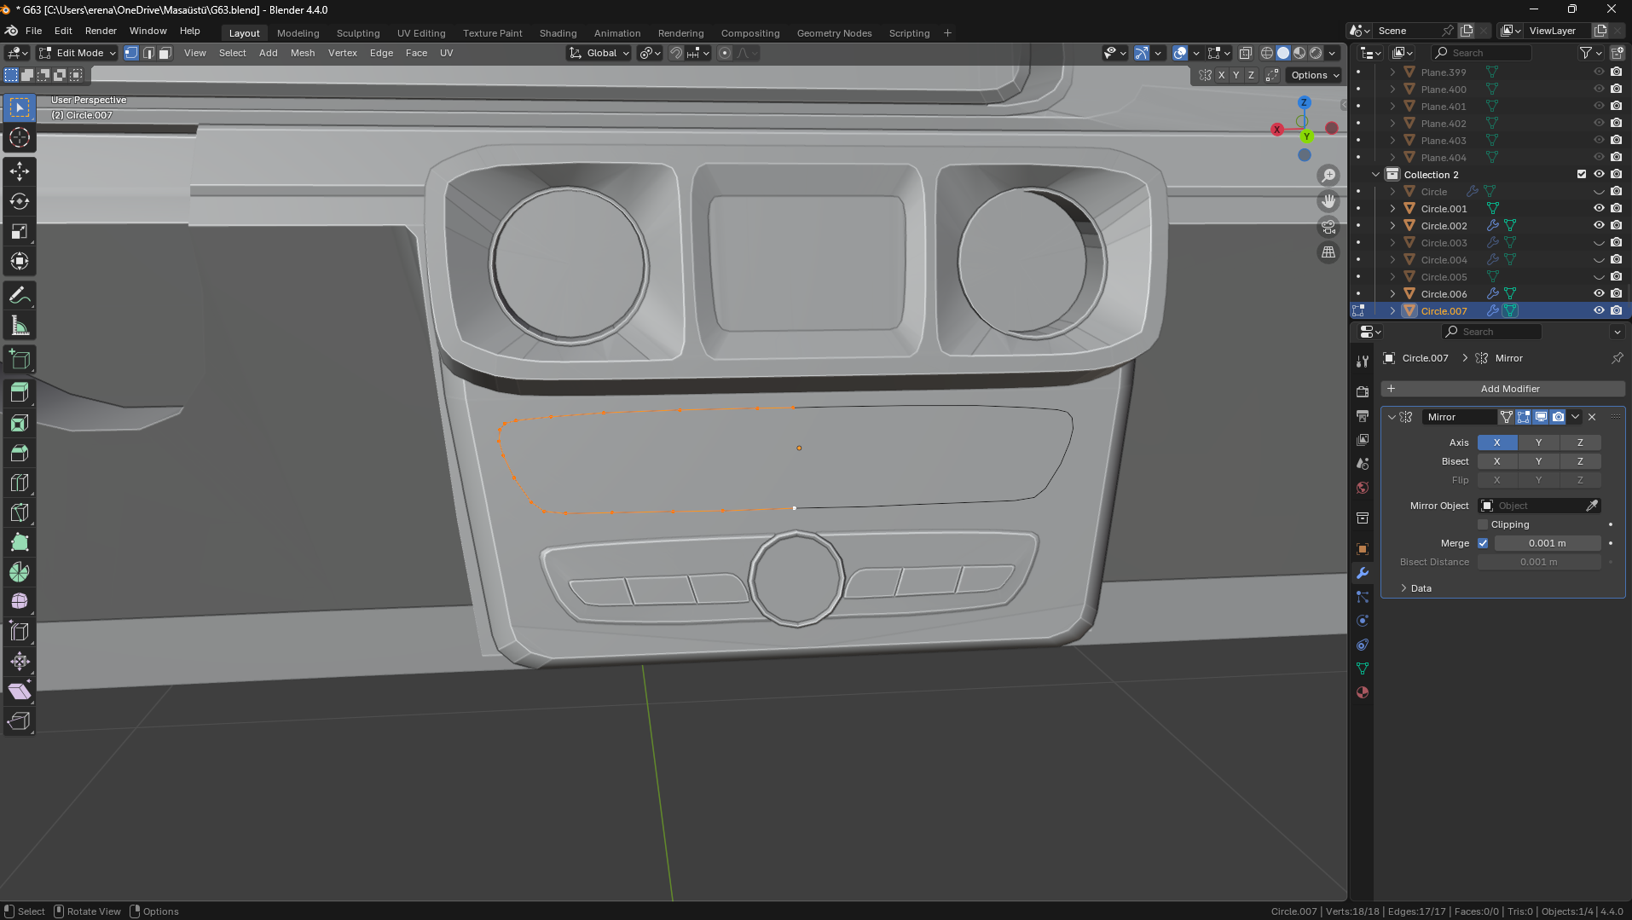Viewport: 1632px width, 920px height.
Task: Open the Vertex menu
Action: (x=343, y=53)
